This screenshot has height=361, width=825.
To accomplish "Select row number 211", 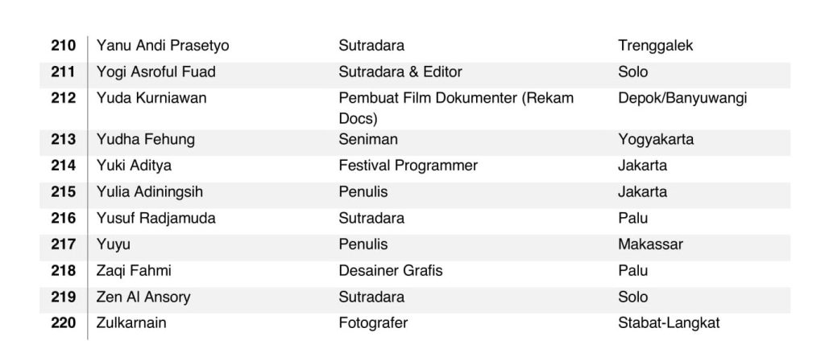I will point(63,72).
